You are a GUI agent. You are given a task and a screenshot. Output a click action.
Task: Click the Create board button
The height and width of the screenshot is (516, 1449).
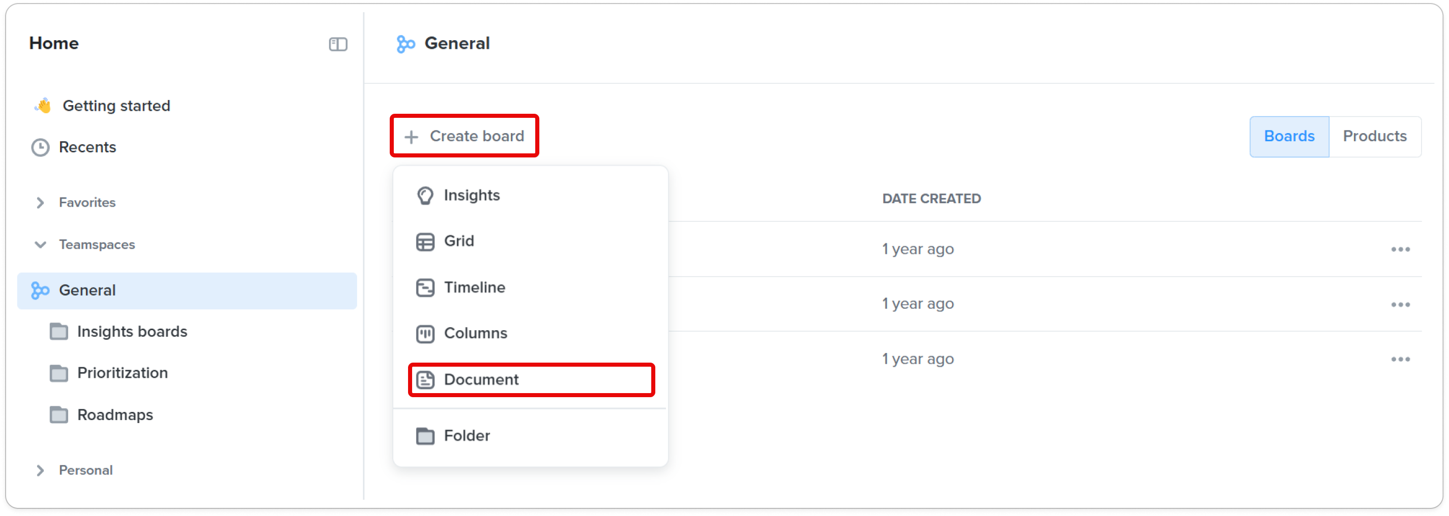click(x=464, y=136)
